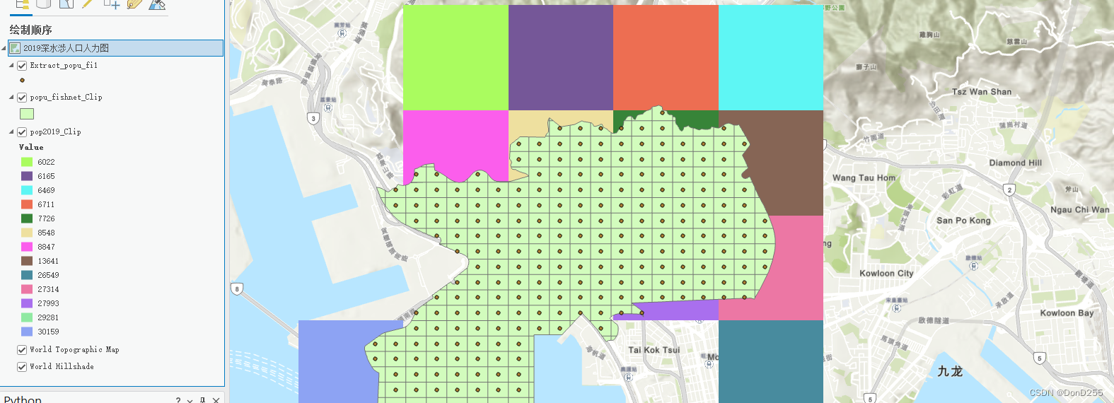Uncheck World Hillshade layer
Screen dimensions: 1114x403
pyautogui.click(x=22, y=366)
